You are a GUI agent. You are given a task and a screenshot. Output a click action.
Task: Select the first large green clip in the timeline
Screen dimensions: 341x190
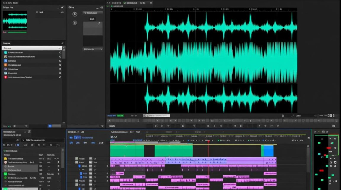[x=127, y=151]
